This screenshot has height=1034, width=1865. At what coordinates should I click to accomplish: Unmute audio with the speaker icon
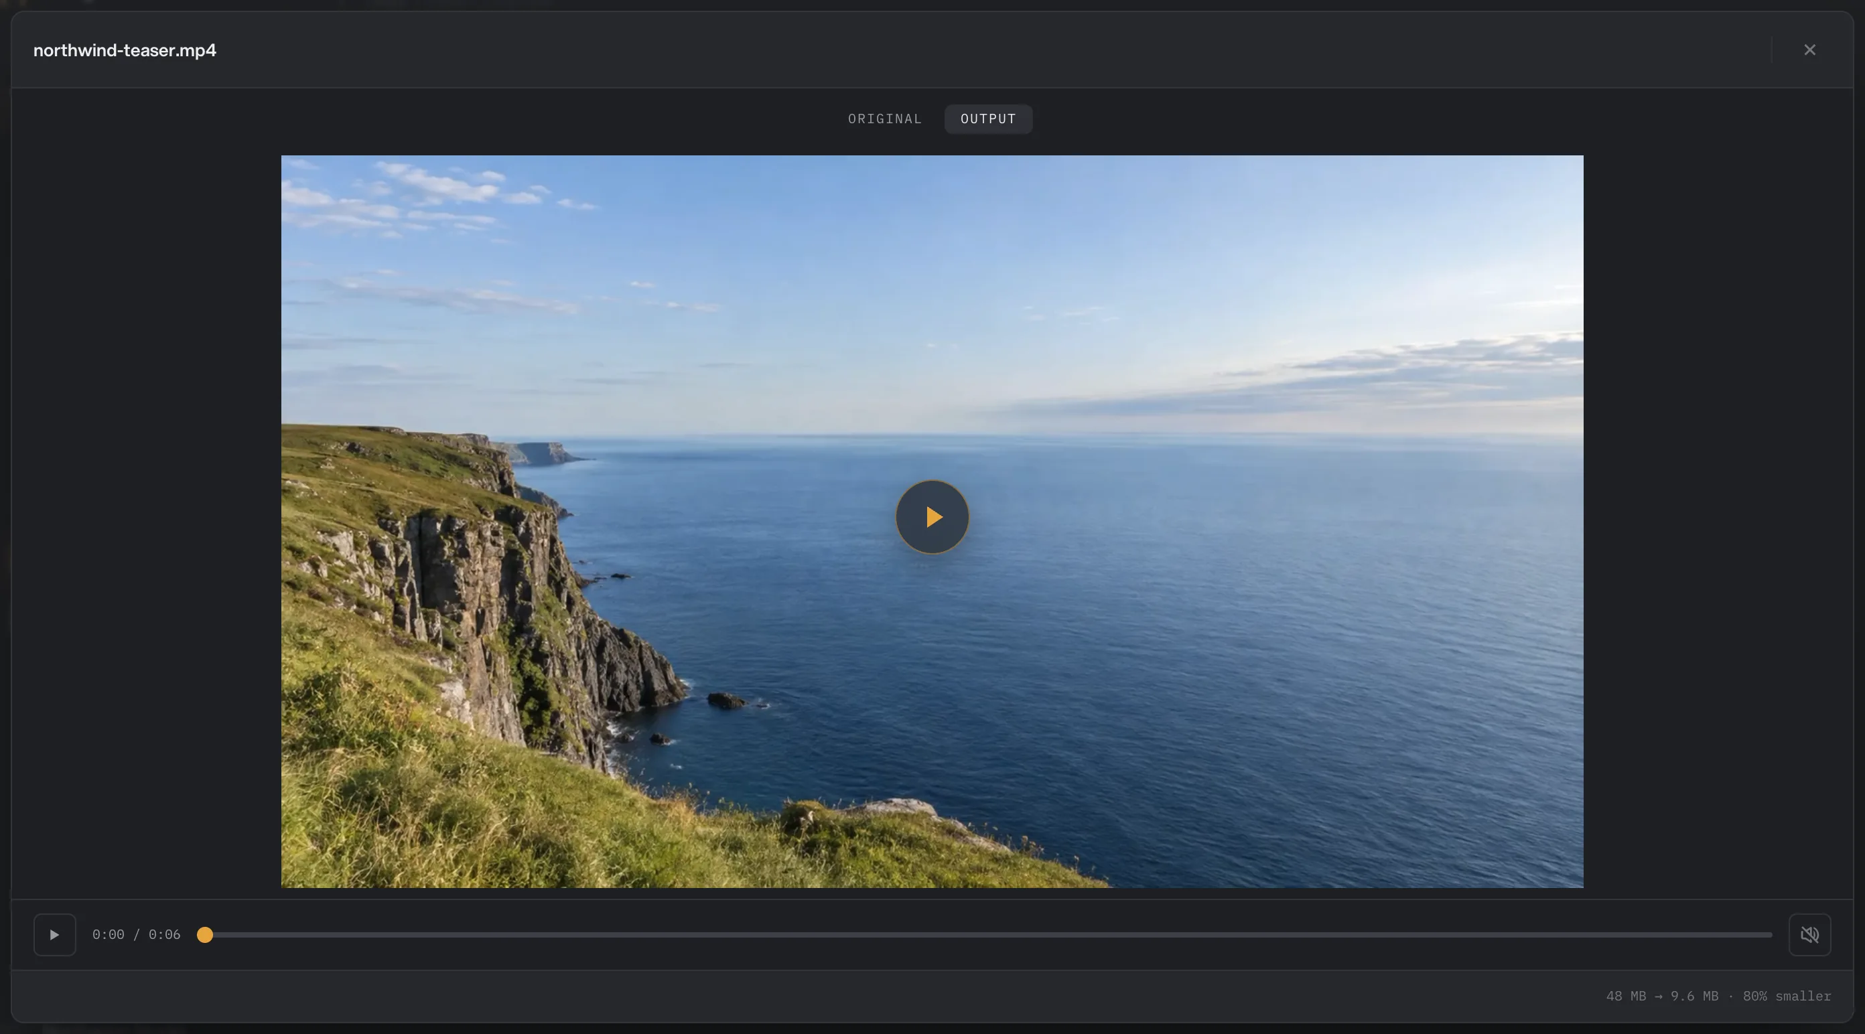[1809, 934]
